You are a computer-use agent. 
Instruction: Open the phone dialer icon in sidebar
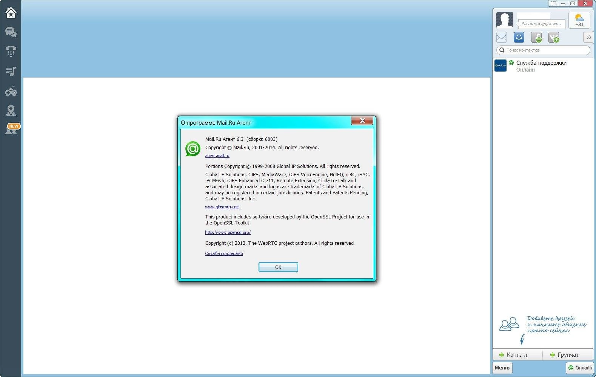(x=11, y=51)
